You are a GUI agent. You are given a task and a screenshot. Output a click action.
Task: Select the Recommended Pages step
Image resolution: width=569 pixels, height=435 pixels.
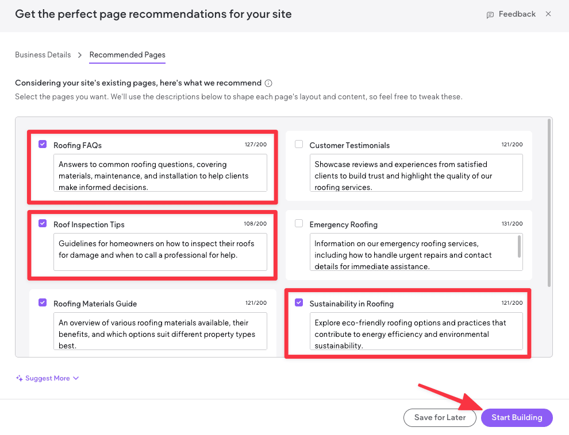(127, 55)
